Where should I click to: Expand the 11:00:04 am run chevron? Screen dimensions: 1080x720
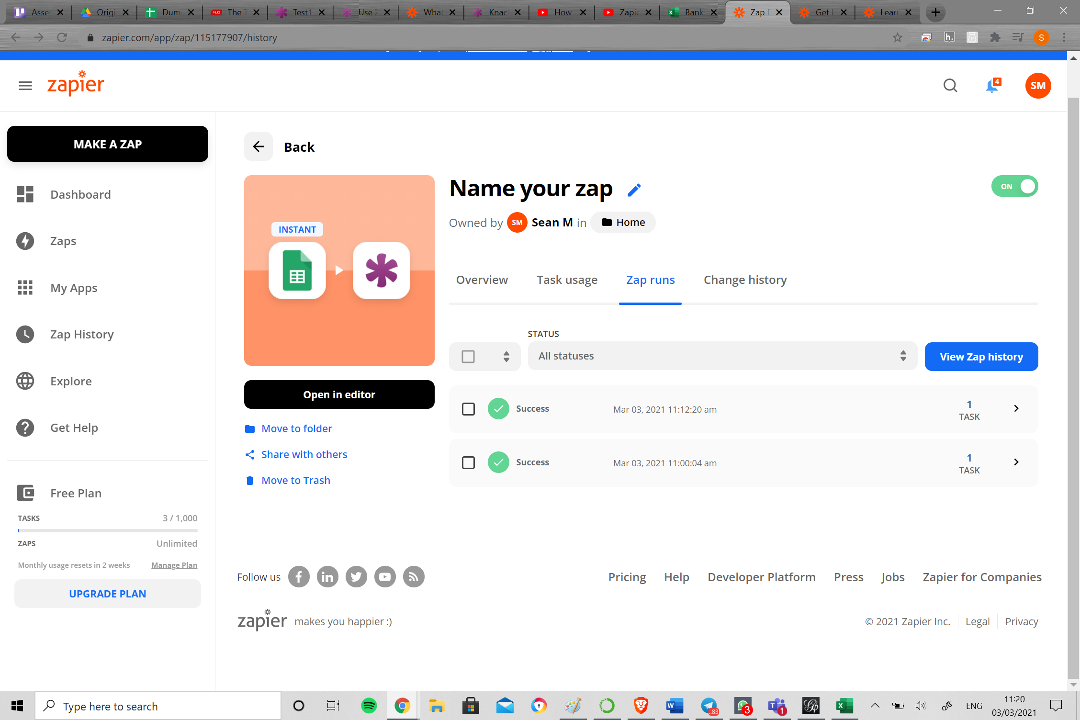click(1016, 462)
